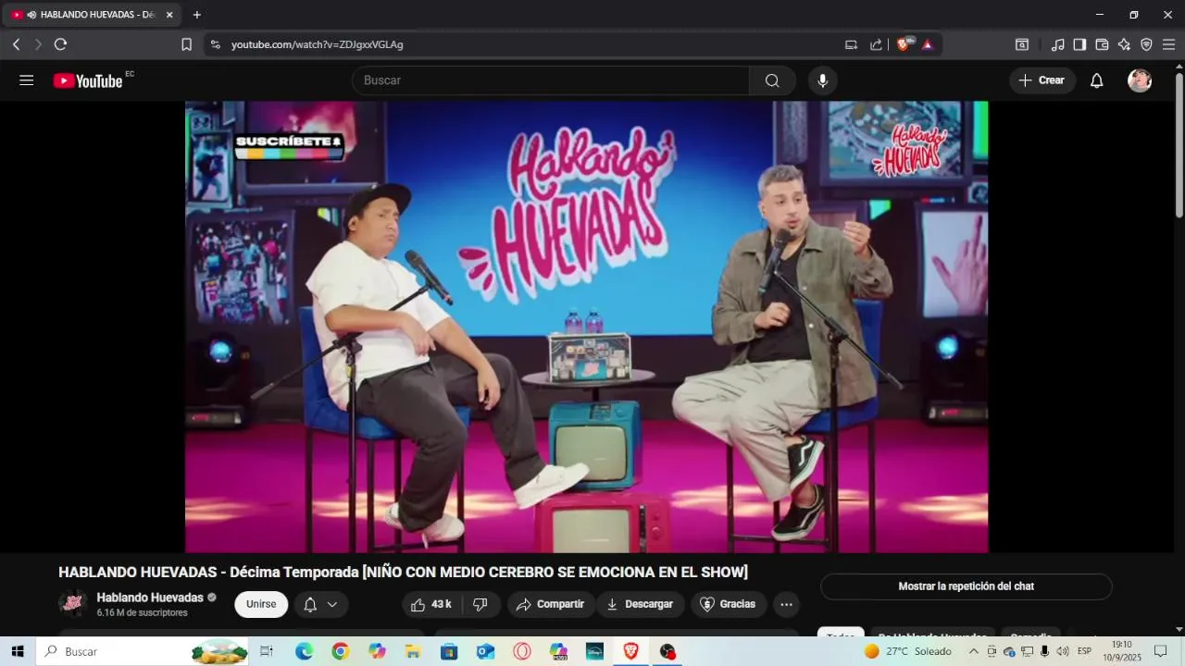Reload the page with refresh icon
The width and height of the screenshot is (1185, 666).
[61, 44]
